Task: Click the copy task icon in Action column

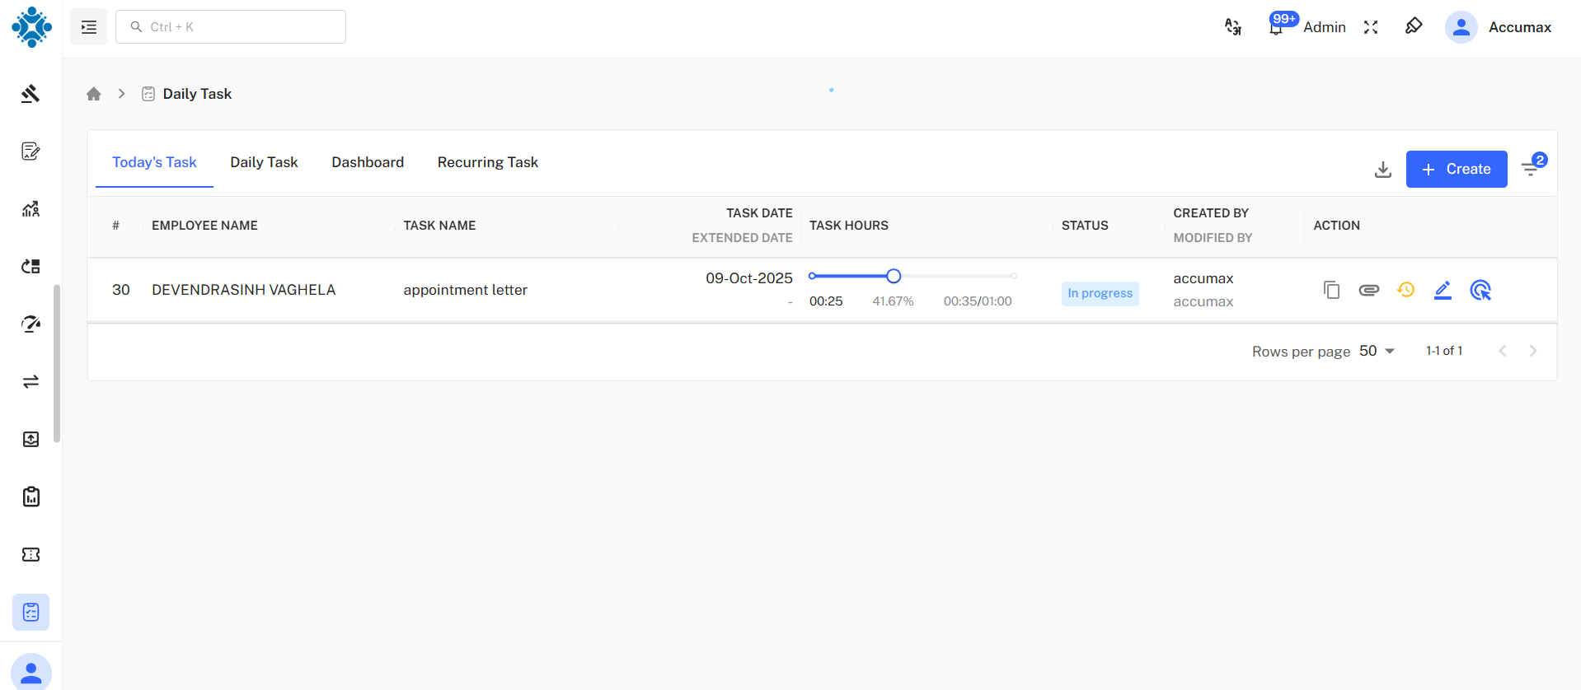Action: click(1331, 290)
